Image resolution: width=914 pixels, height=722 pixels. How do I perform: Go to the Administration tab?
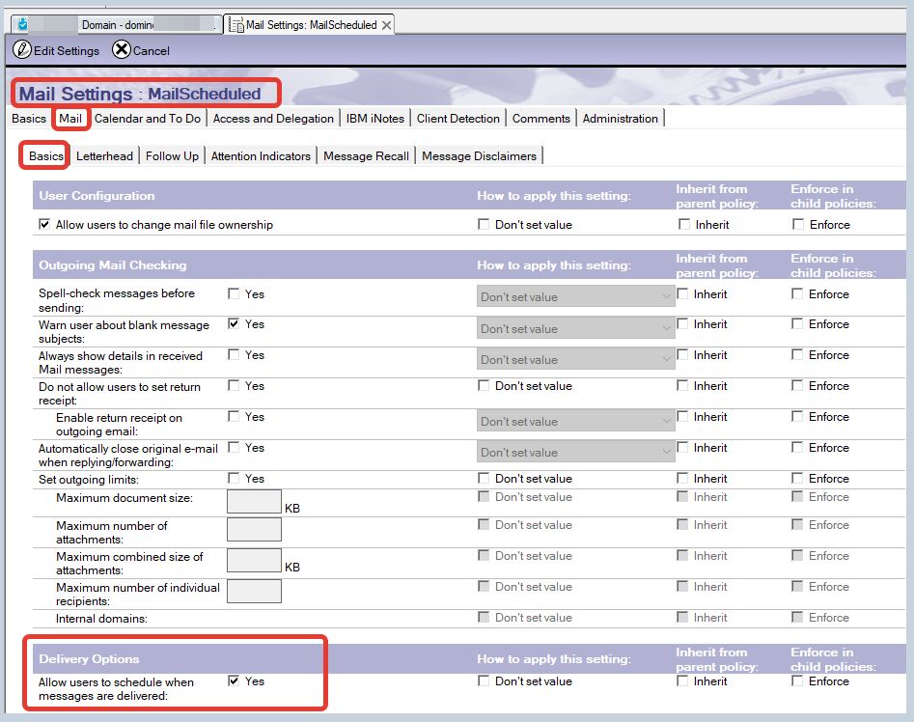point(620,119)
